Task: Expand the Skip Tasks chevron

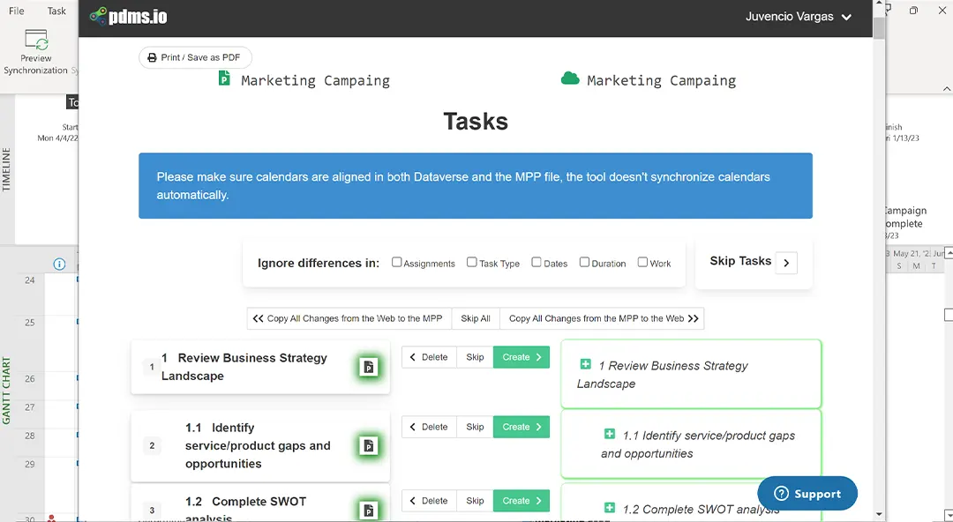Action: (785, 262)
